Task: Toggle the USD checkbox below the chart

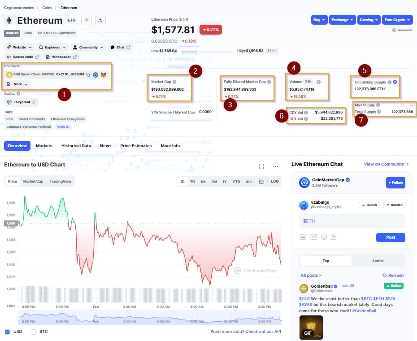Action: pos(8,332)
